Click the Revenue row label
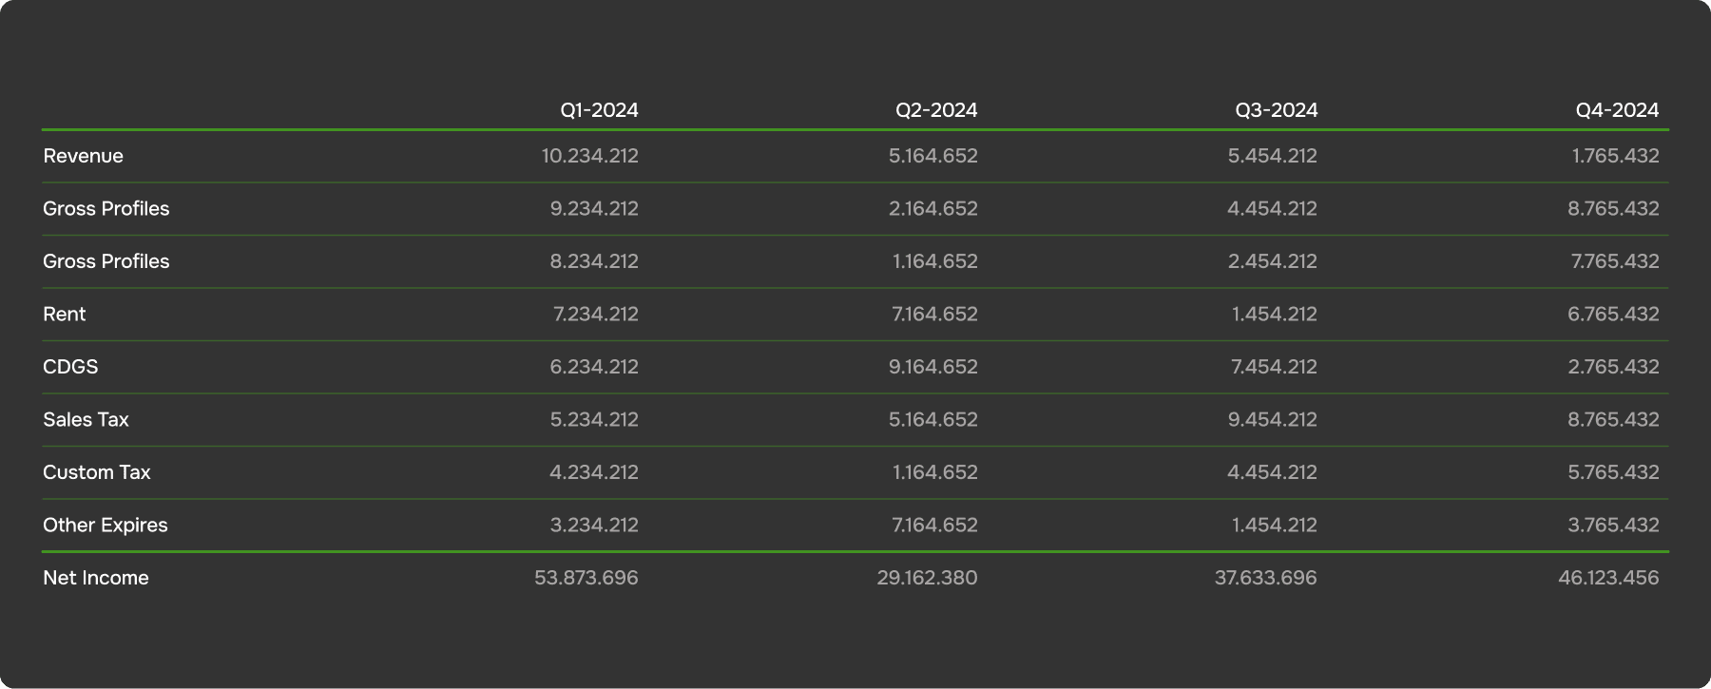The width and height of the screenshot is (1711, 689). tap(84, 156)
